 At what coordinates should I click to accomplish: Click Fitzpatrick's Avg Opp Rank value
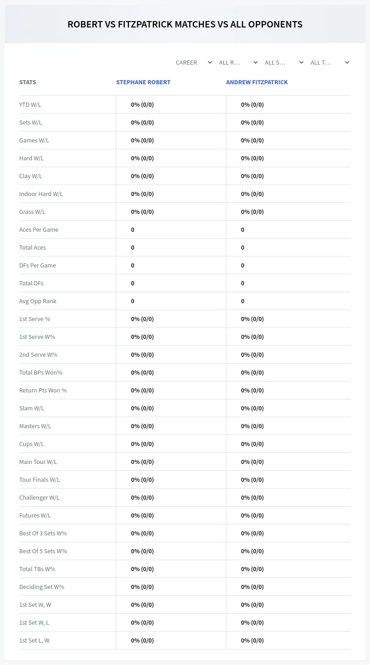243,301
